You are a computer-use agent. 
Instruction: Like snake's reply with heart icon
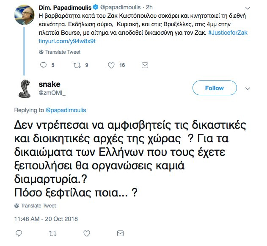click(x=87, y=233)
